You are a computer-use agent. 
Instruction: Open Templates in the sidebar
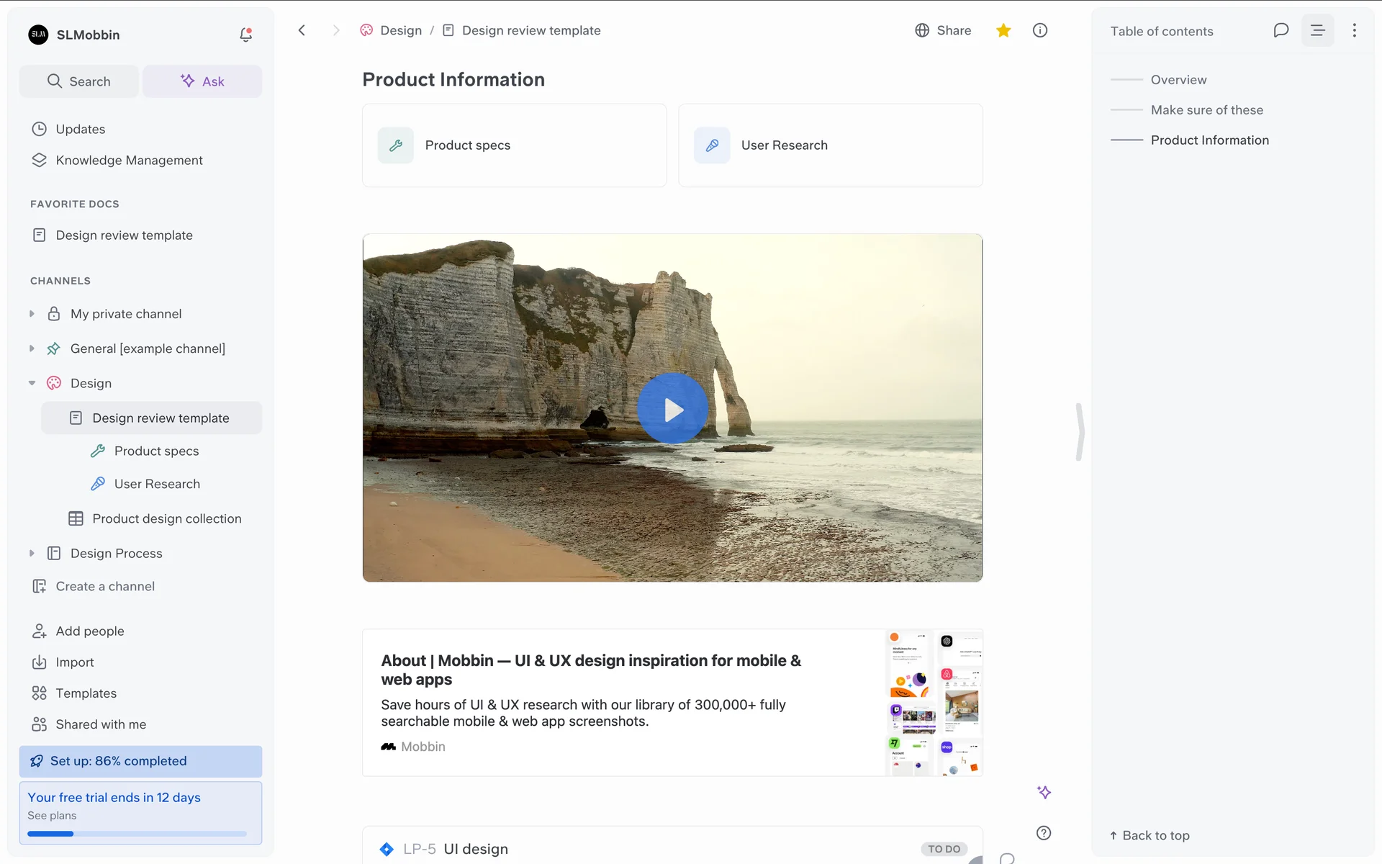86,693
